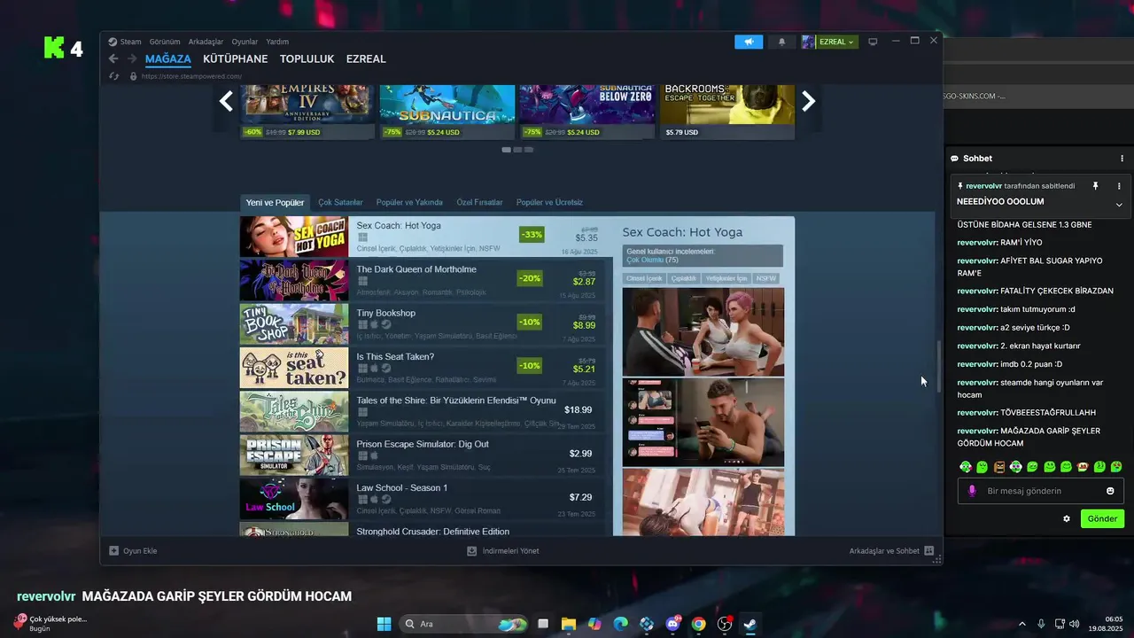1134x638 pixels.
Task: Switch Steam to Big Picture mode icon
Action: pos(873,42)
